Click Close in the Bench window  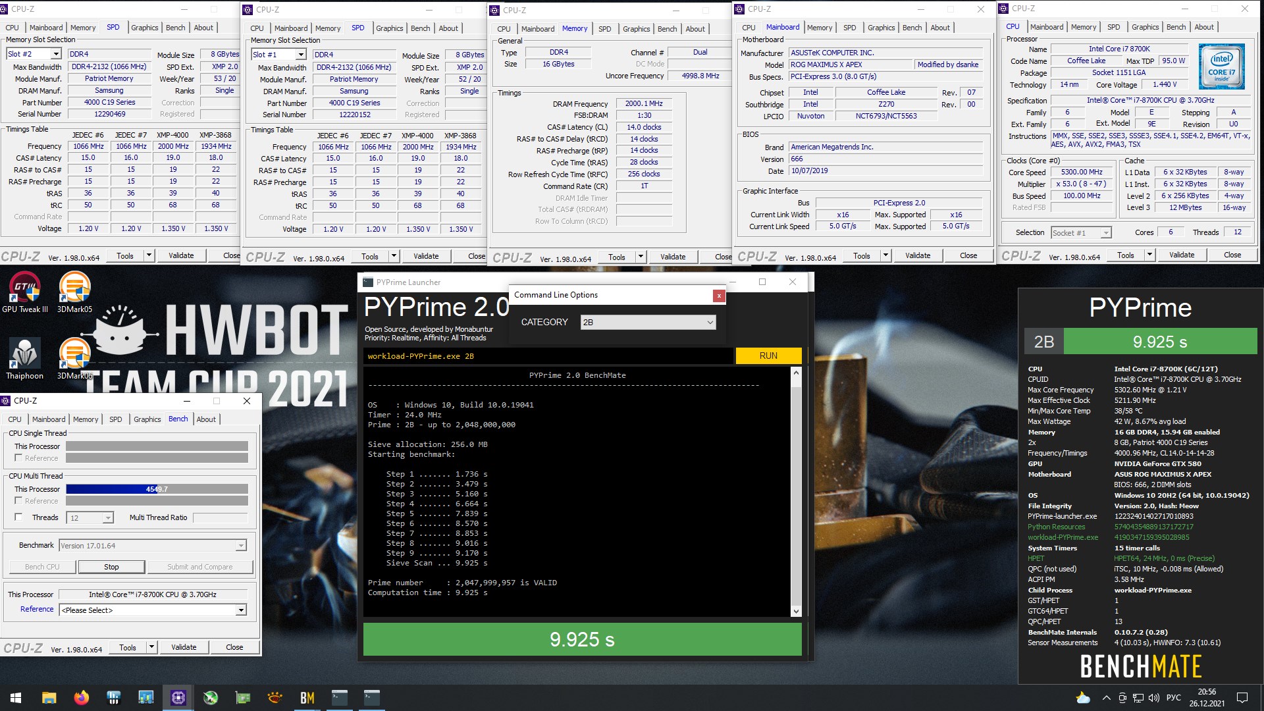coord(234,647)
